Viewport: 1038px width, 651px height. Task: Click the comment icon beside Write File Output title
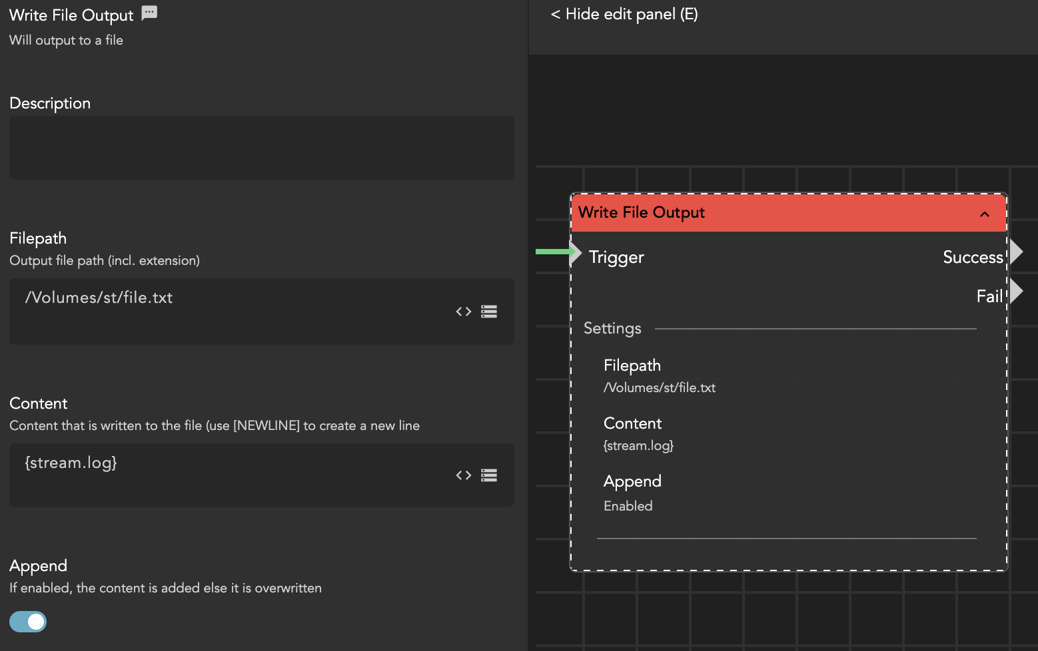click(x=149, y=13)
